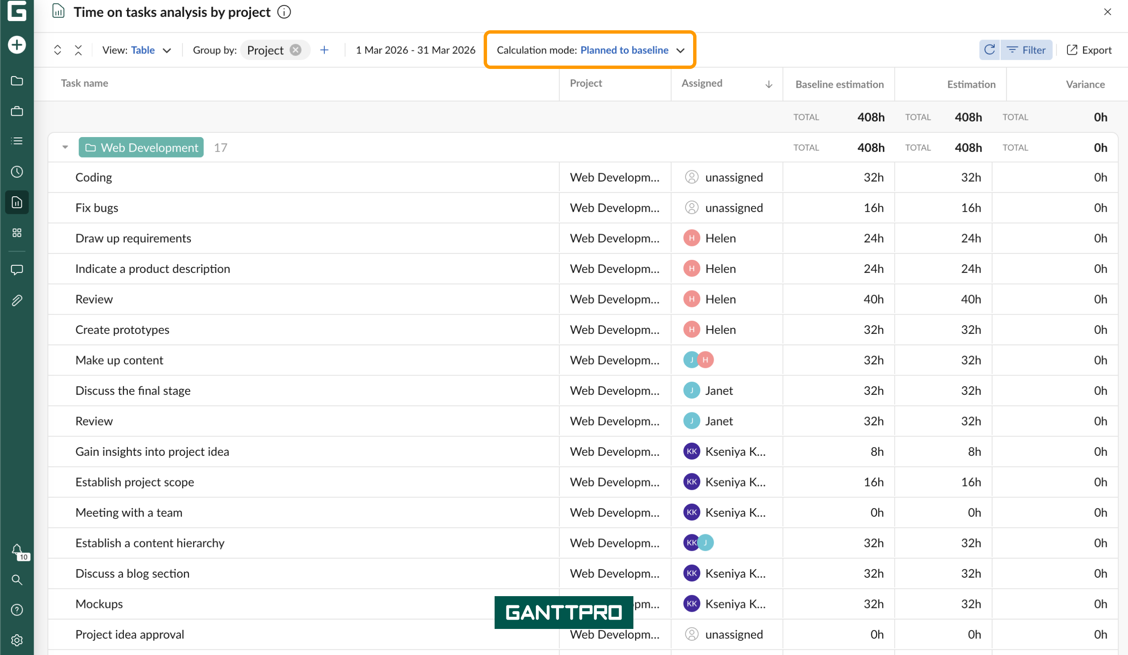Open the Workload view icon
1128x655 pixels.
(x=16, y=232)
